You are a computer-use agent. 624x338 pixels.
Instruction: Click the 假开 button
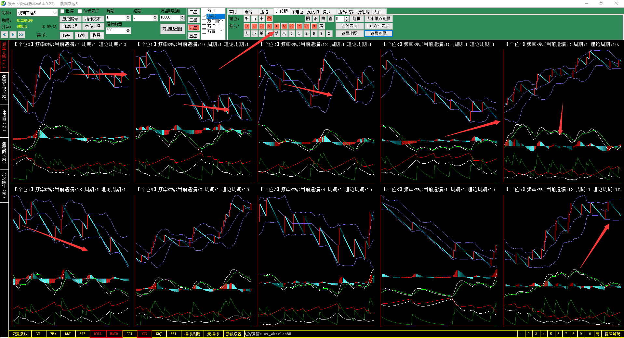66,35
